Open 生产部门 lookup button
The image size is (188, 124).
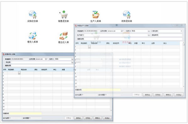point(149,35)
